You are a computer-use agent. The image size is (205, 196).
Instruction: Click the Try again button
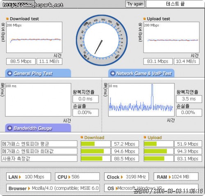click(135, 4)
